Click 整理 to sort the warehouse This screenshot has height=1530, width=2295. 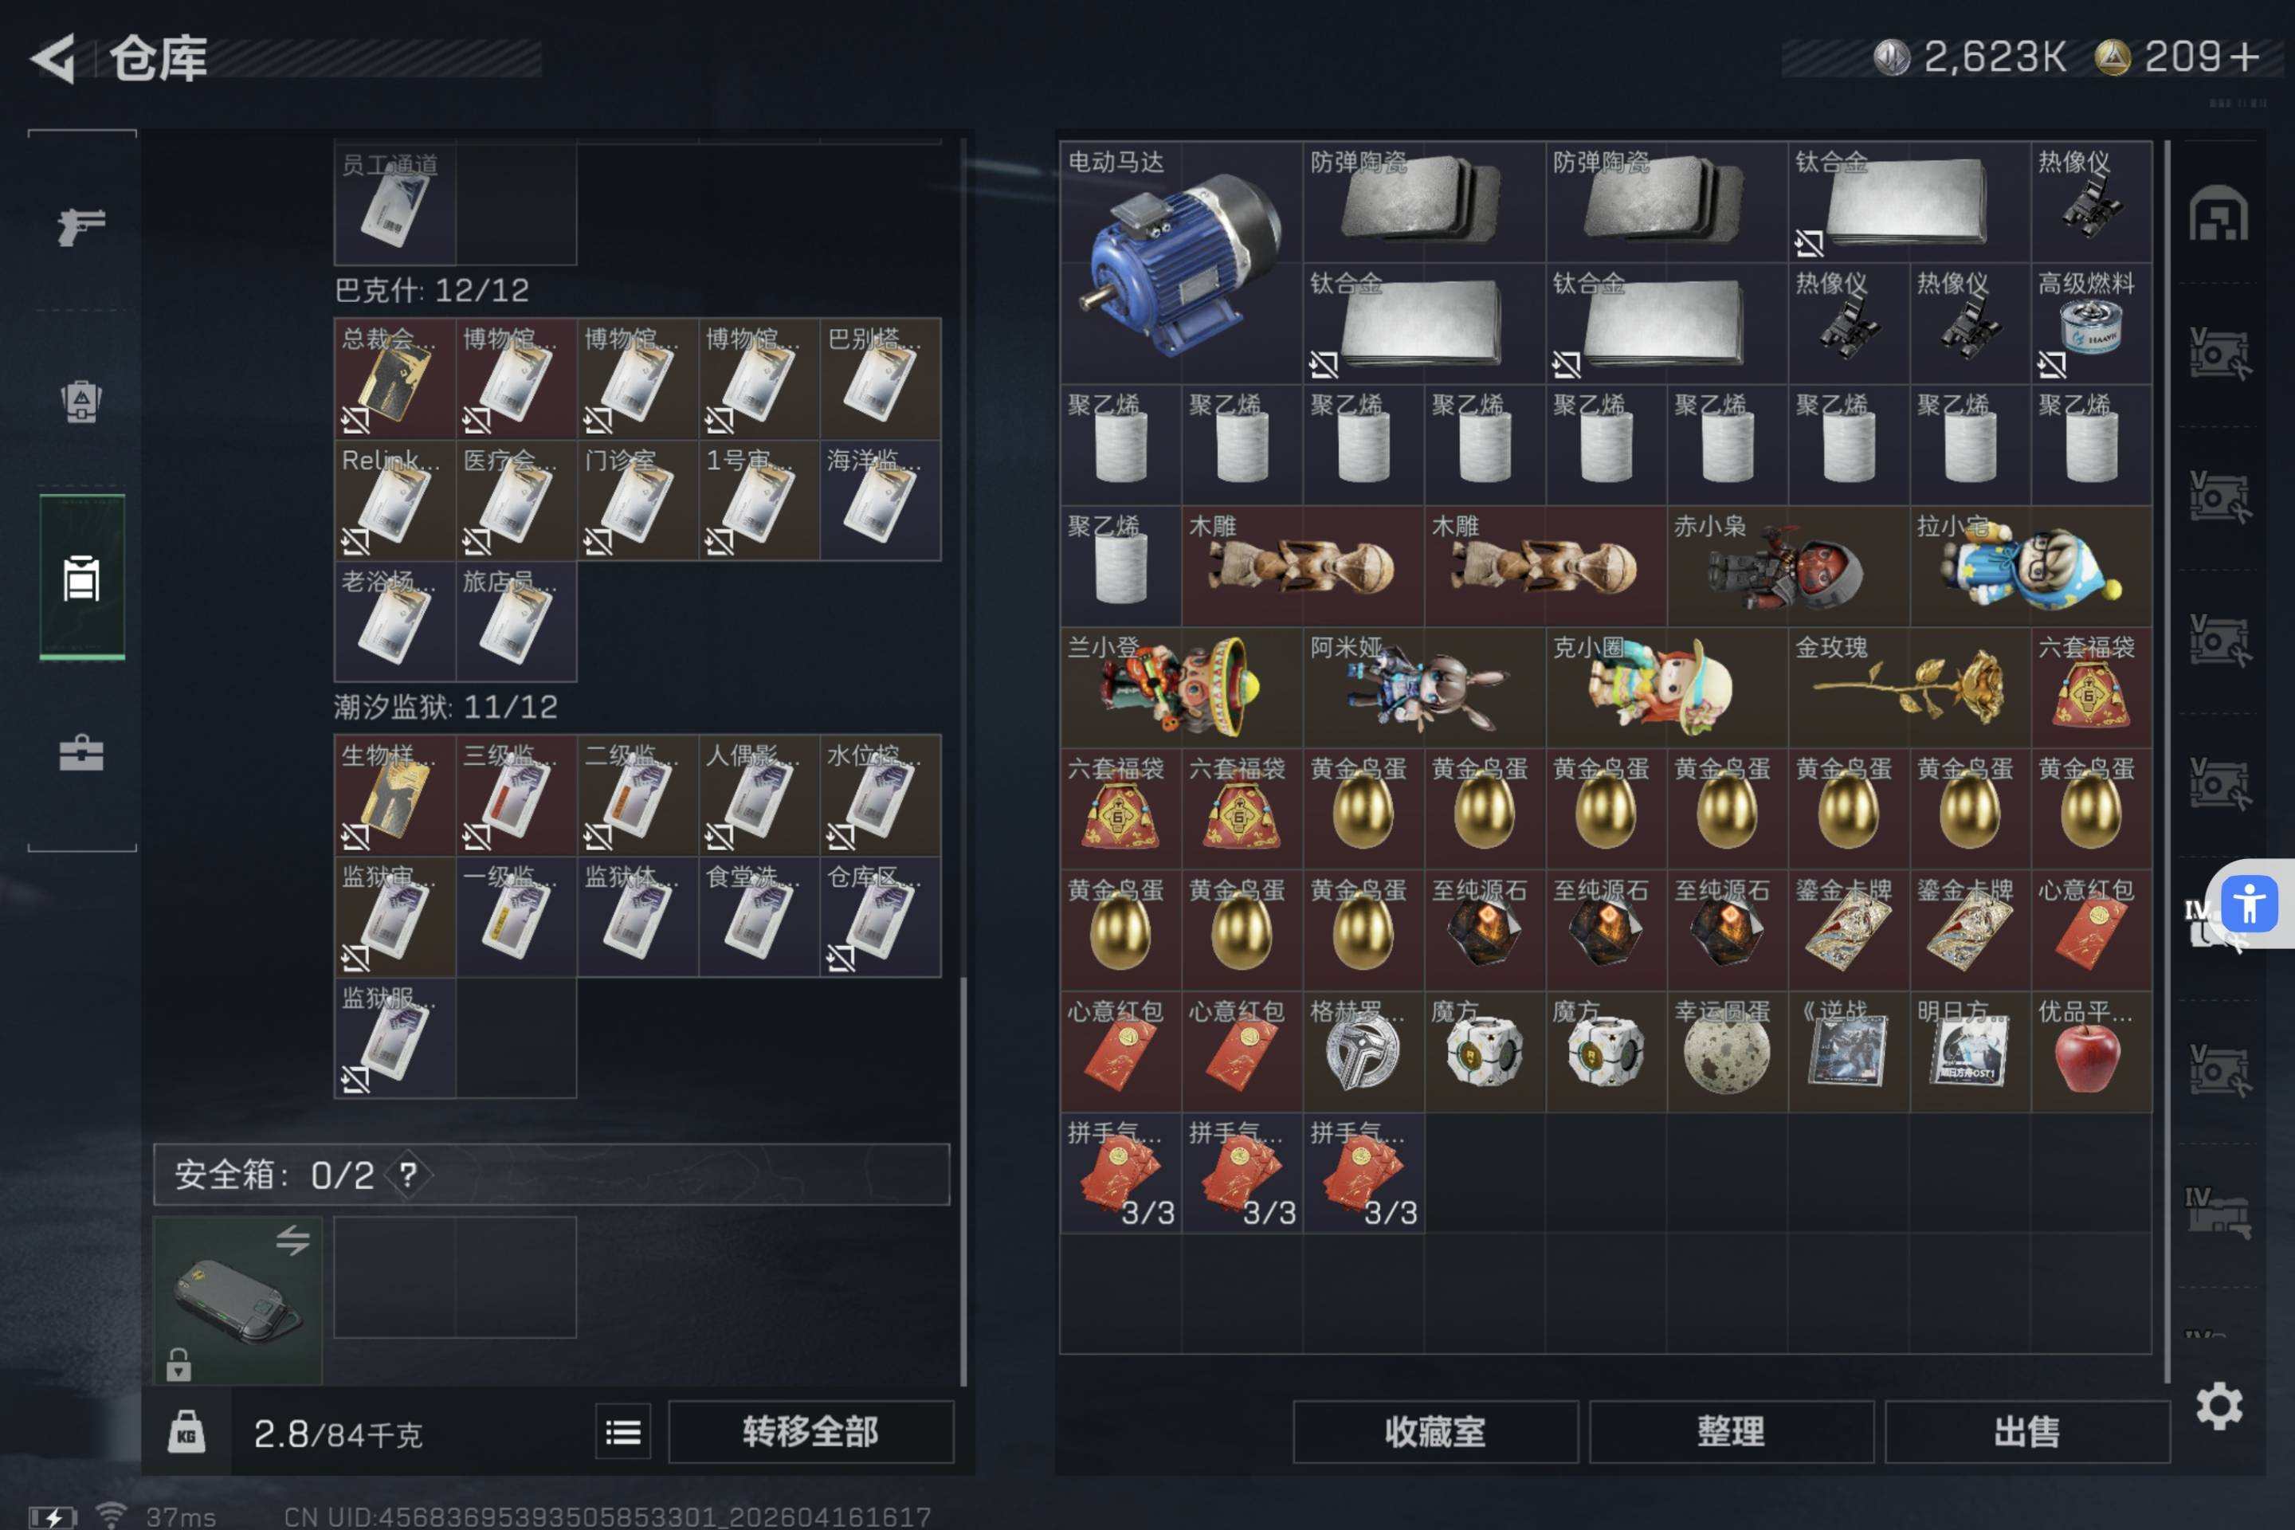(x=1731, y=1433)
